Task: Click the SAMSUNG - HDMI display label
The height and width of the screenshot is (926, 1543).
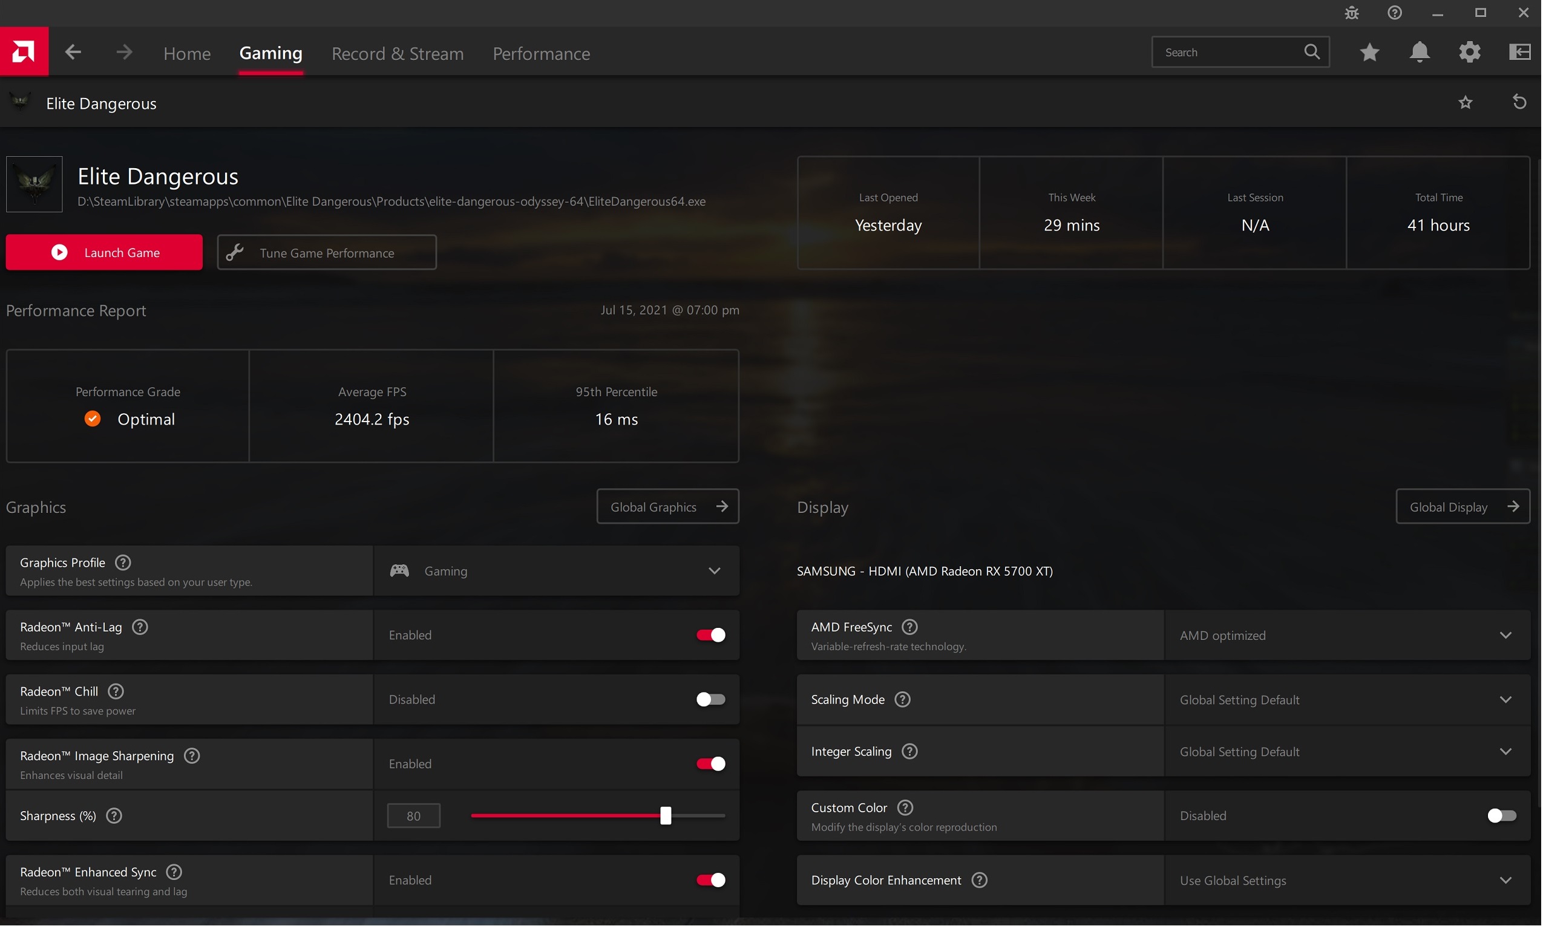Action: pos(925,571)
